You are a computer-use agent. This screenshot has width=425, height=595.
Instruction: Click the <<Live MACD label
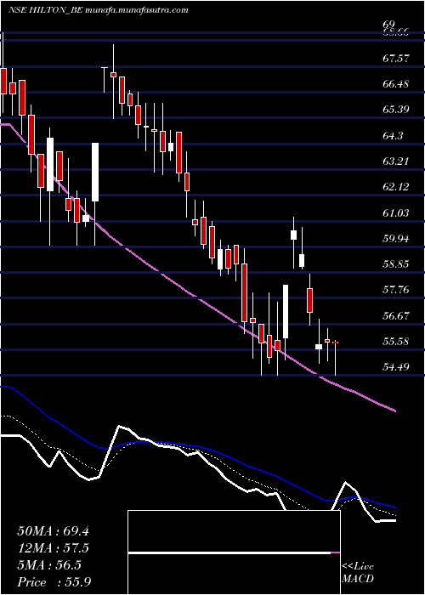358,573
